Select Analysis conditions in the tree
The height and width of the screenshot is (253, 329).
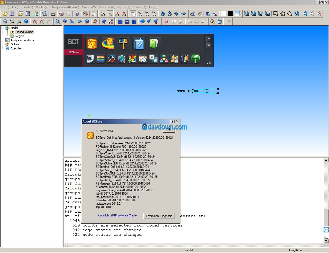click(22, 40)
